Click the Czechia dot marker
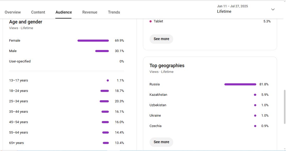Viewport: 286px width, 151px height. [x=255, y=126]
